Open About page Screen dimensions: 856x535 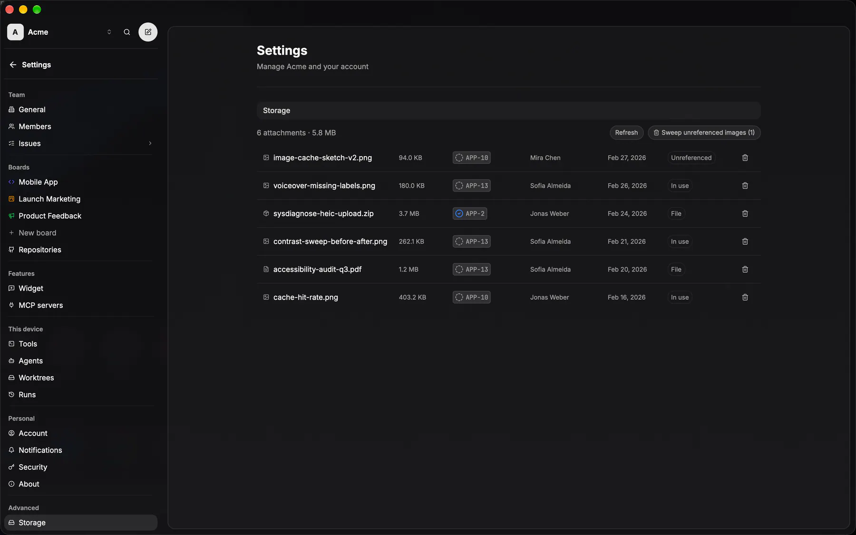coord(81,484)
